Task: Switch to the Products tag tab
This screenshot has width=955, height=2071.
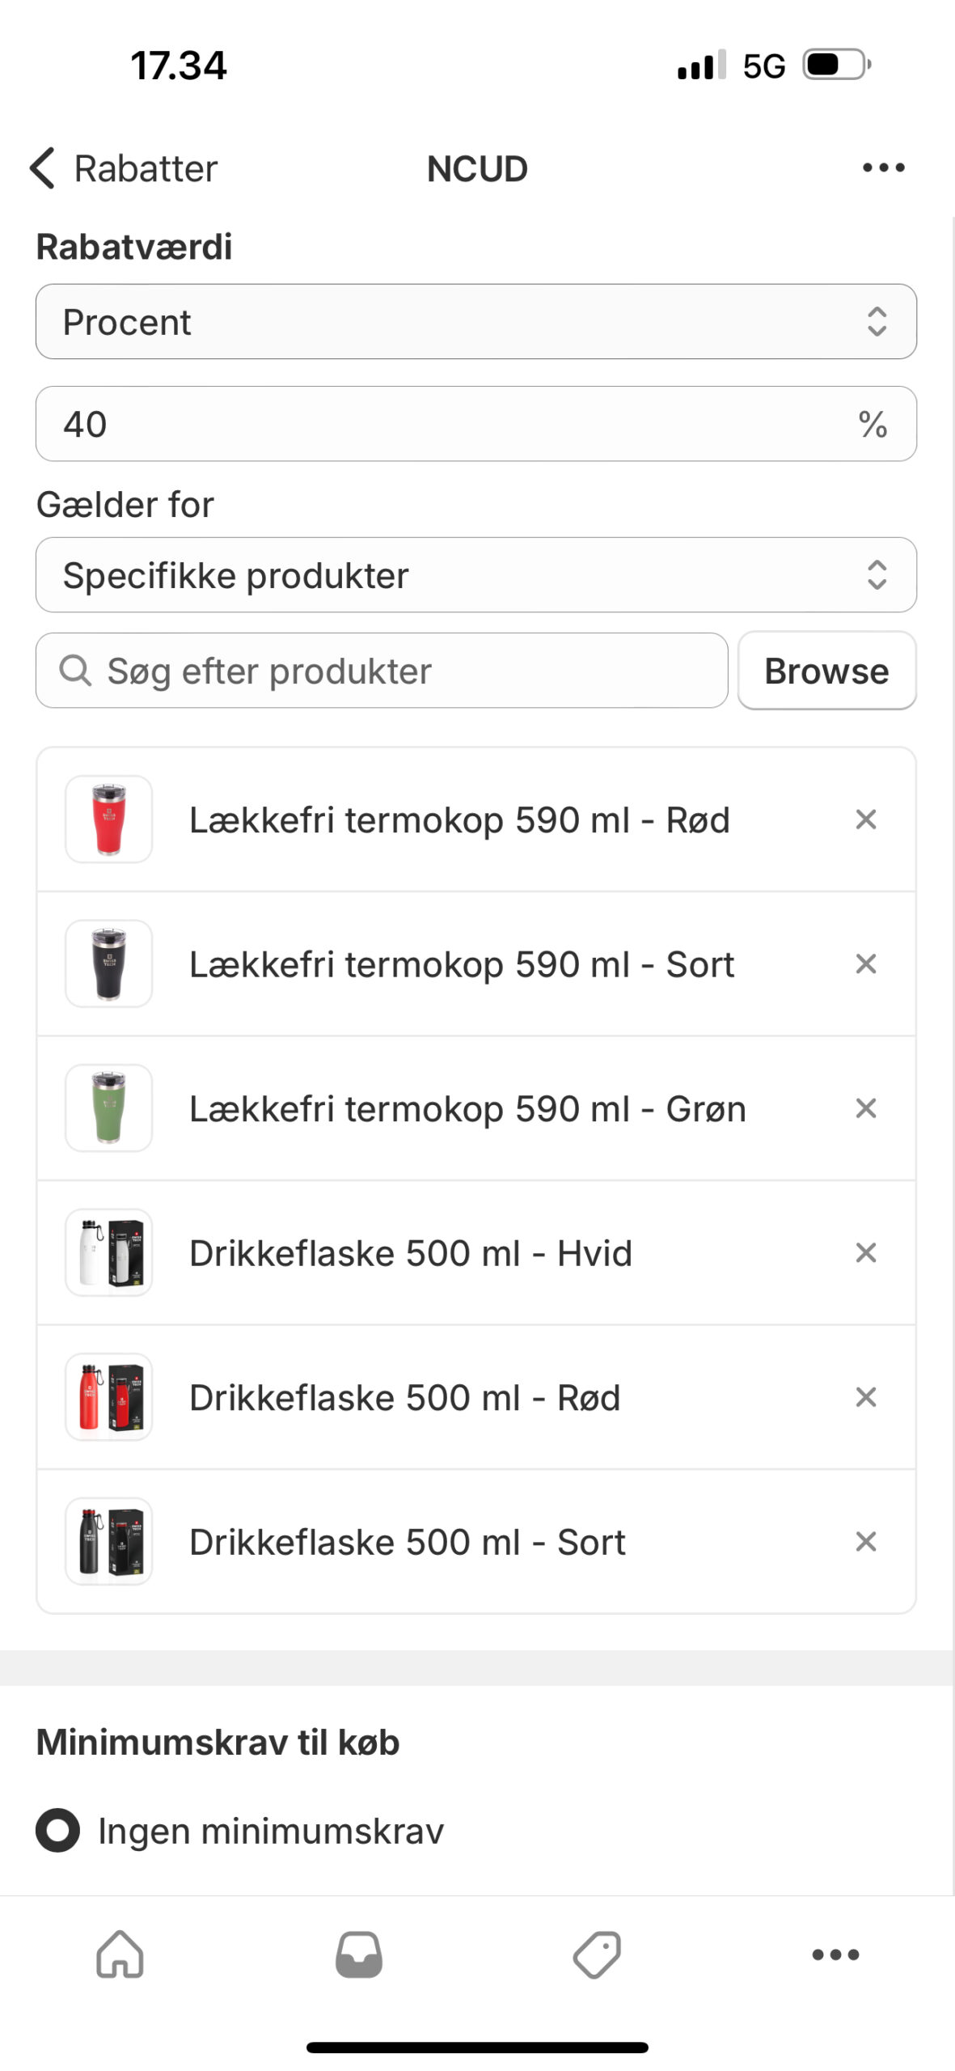Action: pos(597,1955)
